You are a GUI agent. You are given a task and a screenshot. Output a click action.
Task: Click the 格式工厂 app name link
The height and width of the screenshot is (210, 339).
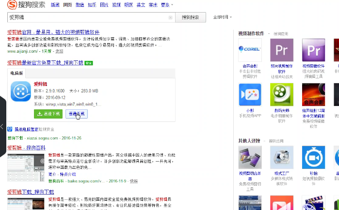(282, 173)
